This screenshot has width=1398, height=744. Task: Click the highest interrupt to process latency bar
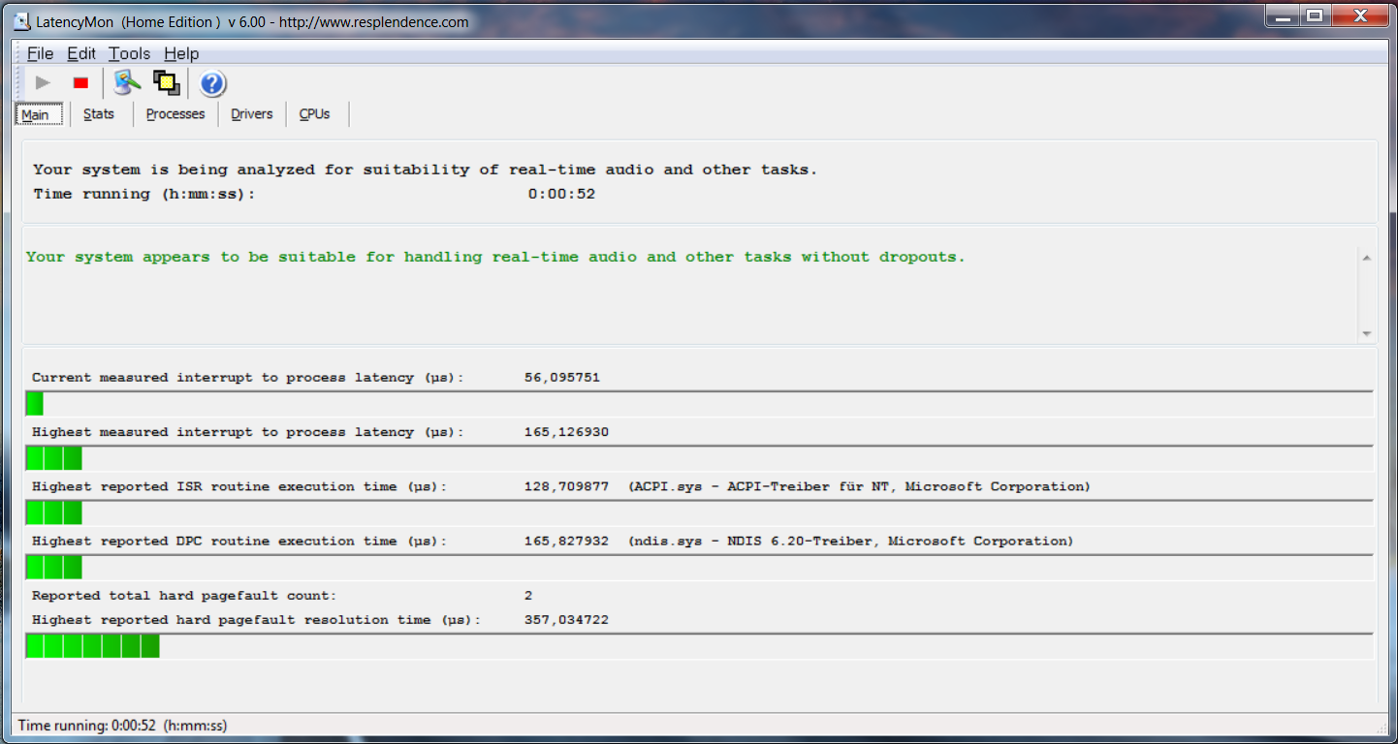699,458
